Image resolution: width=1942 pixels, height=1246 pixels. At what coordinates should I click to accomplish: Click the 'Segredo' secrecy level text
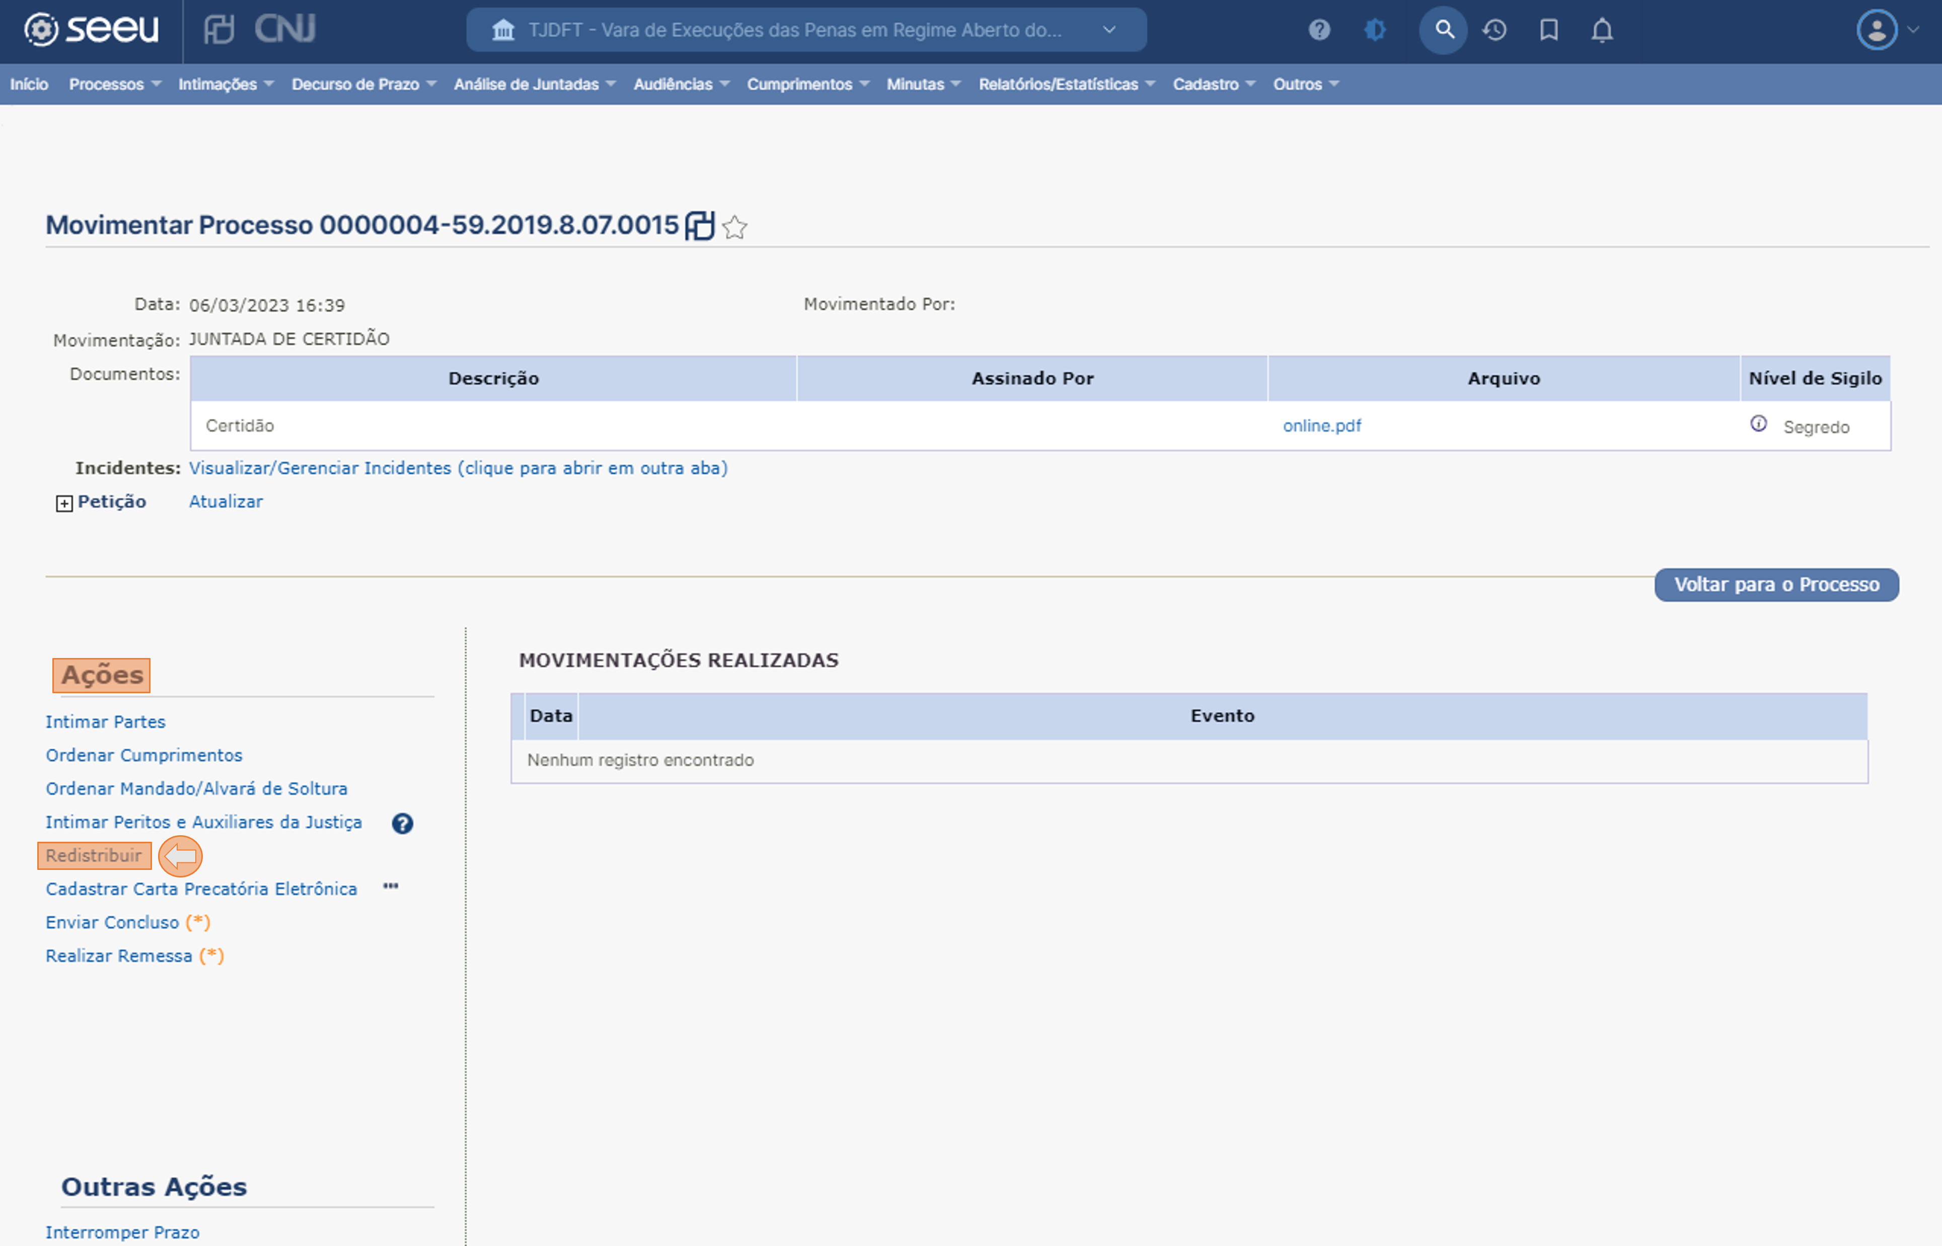tap(1817, 427)
